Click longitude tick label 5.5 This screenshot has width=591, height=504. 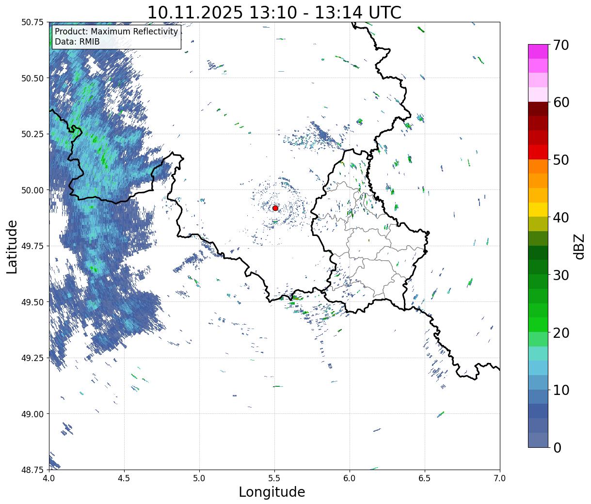(x=274, y=478)
